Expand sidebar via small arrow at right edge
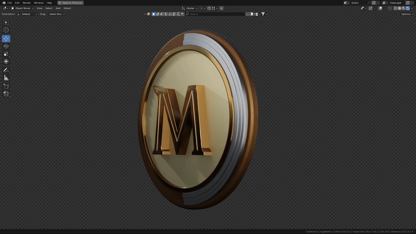Screen dimensions: 416x234 tap(414, 23)
